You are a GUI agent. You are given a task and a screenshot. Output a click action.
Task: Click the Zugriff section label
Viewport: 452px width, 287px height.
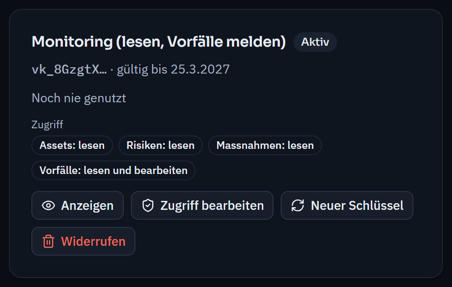pos(47,125)
